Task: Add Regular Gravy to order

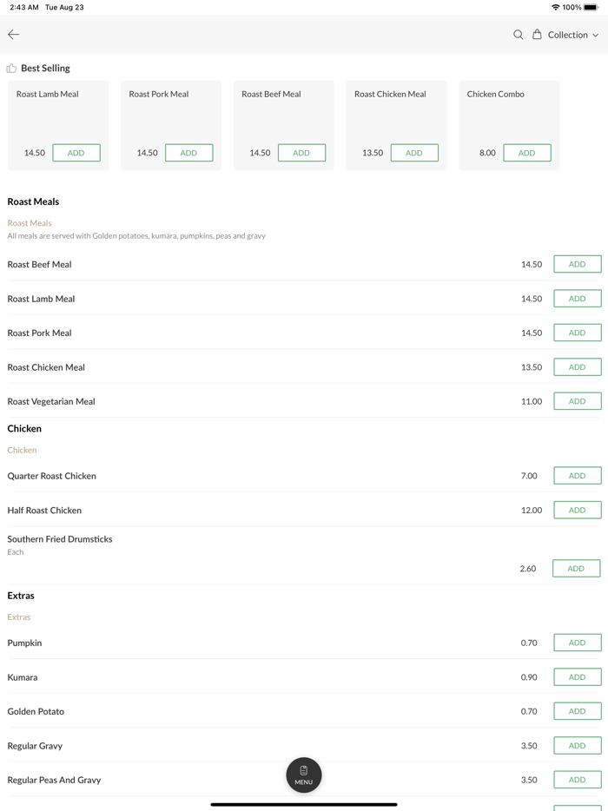Action: 577,746
